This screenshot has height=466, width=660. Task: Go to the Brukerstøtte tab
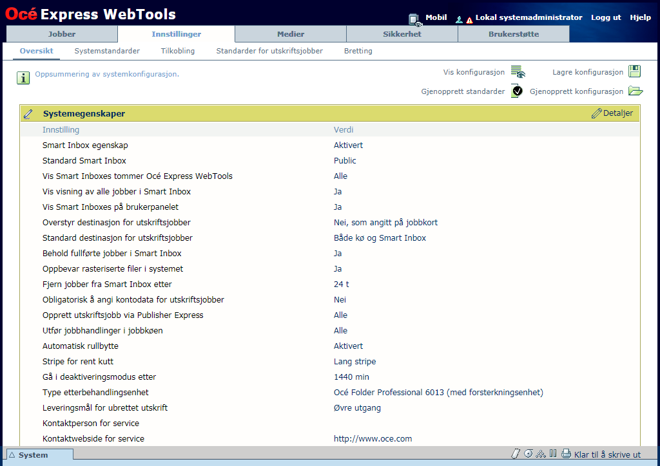coord(514,34)
